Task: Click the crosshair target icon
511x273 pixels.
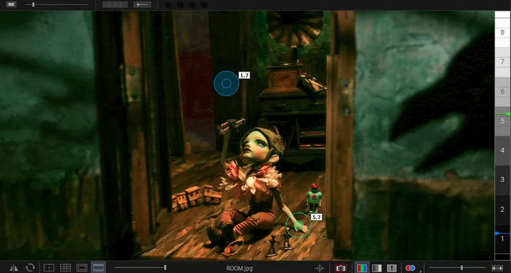Action: point(319,268)
